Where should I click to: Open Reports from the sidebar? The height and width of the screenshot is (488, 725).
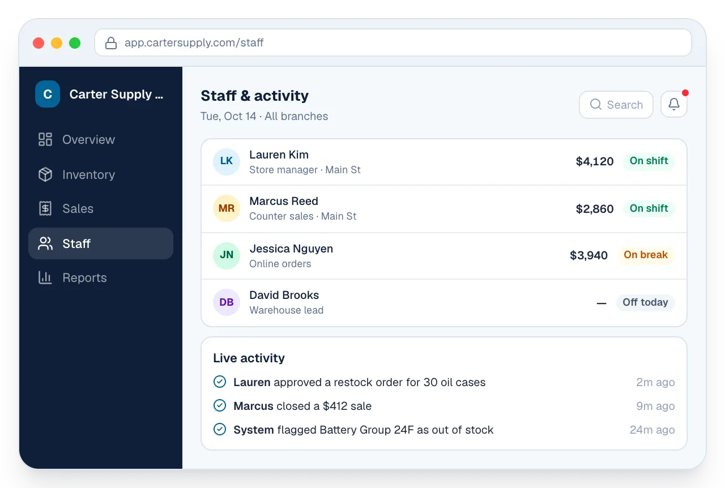point(101,277)
